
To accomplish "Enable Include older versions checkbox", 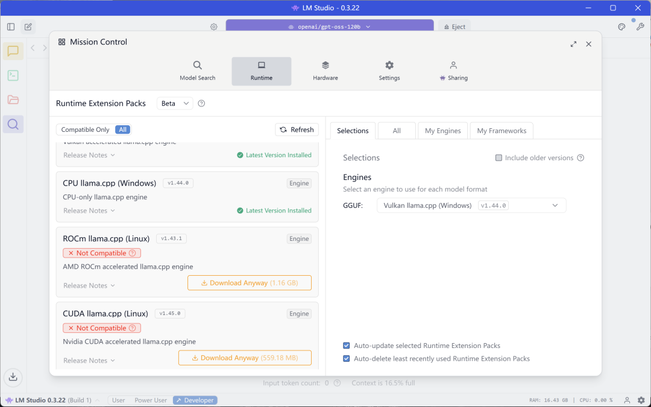I will 498,158.
